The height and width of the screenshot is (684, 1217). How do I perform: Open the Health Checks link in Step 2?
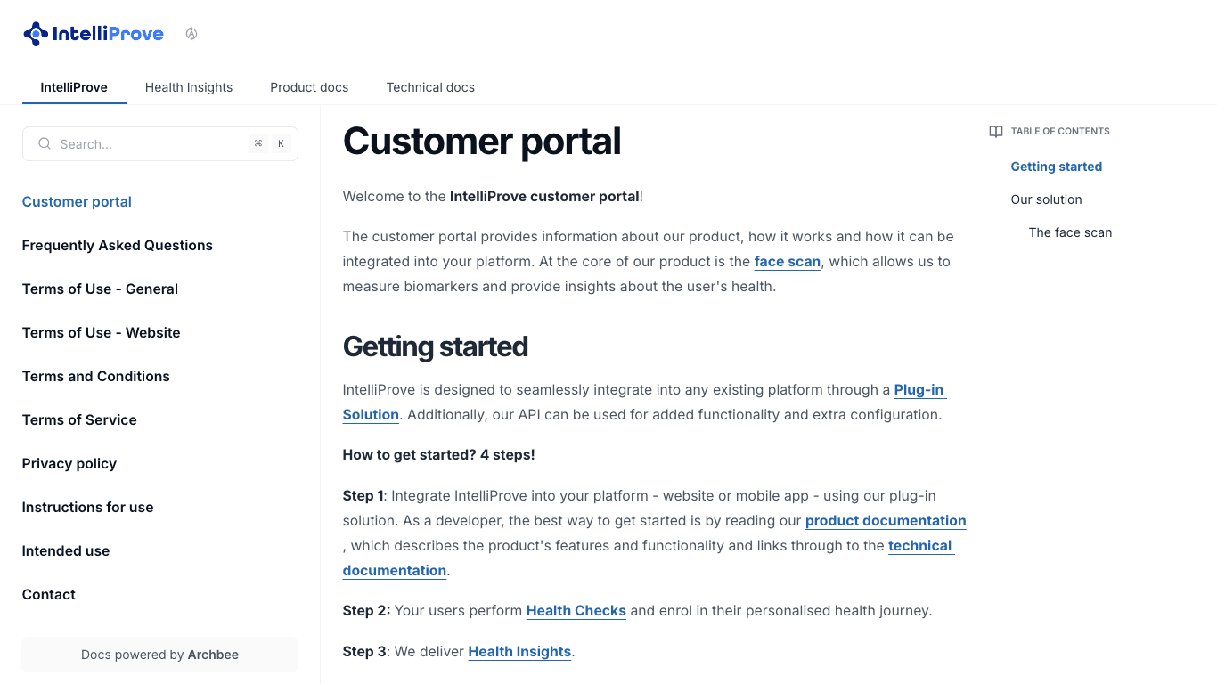[x=576, y=610]
